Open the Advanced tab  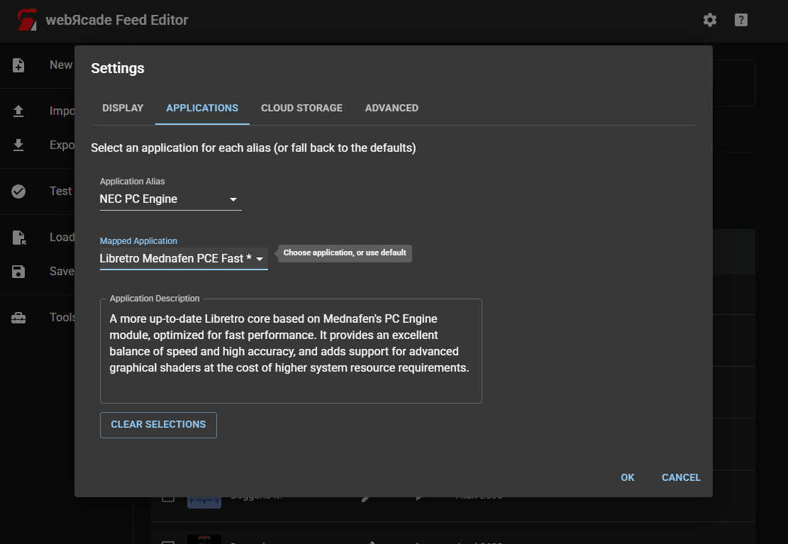click(x=392, y=108)
